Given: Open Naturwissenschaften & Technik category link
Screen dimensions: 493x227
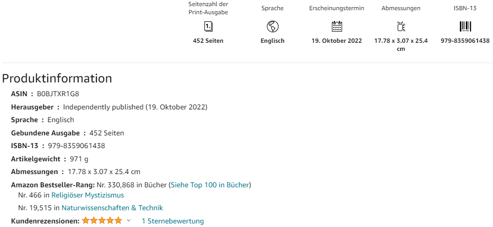Looking at the screenshot, I should (112, 208).
